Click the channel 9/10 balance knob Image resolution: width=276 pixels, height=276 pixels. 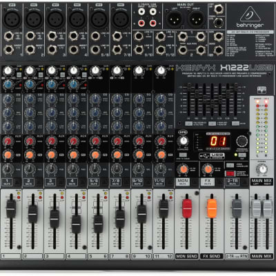[x=139, y=169]
